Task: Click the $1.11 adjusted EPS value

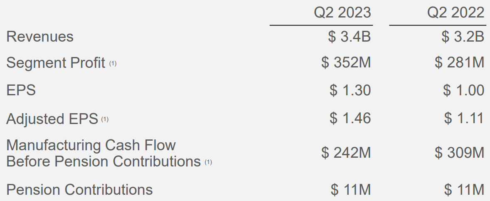Action: pyautogui.click(x=463, y=119)
